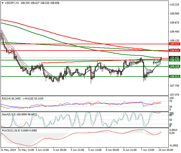
Task: Select the 108.525 green level price label
Action: [174, 60]
